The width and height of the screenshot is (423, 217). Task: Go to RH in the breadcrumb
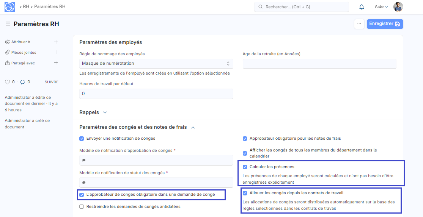pos(26,7)
